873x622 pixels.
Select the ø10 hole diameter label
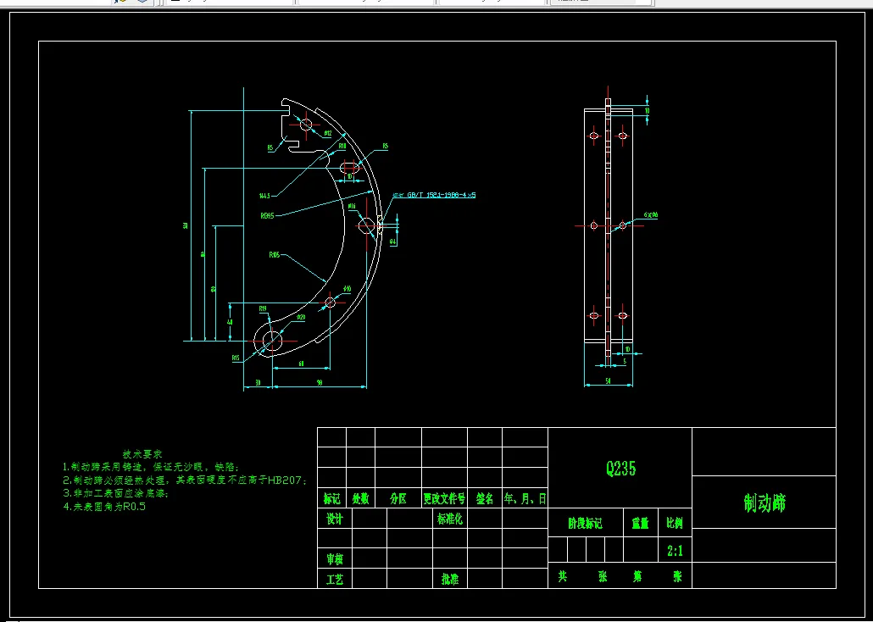(348, 289)
